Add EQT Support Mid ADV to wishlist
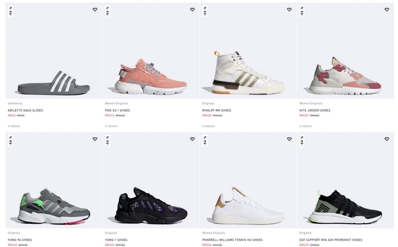This screenshot has height=247, width=398. tap(387, 139)
